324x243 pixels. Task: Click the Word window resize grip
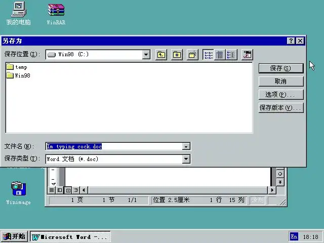point(282,202)
